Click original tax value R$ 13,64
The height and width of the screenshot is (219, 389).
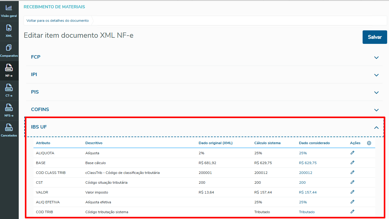point(206,192)
